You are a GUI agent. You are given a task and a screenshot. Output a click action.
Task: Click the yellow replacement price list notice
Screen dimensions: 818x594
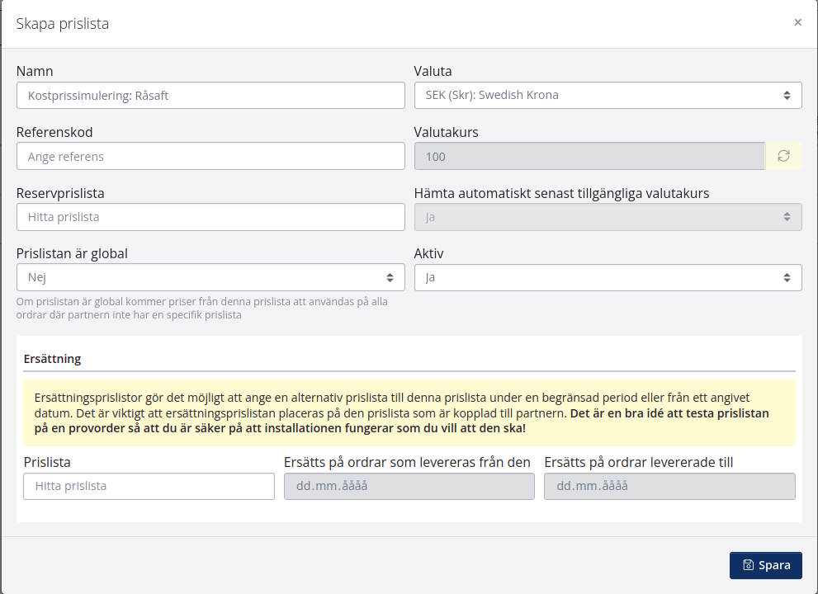409,412
